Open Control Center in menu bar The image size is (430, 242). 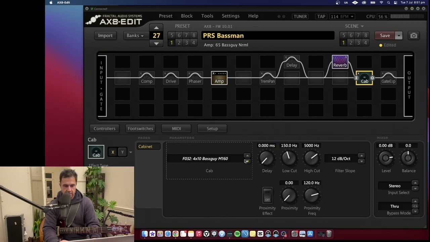[395, 2]
